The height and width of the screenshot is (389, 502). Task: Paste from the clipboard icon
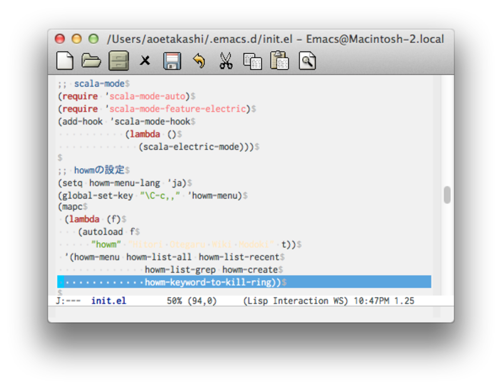coord(280,61)
